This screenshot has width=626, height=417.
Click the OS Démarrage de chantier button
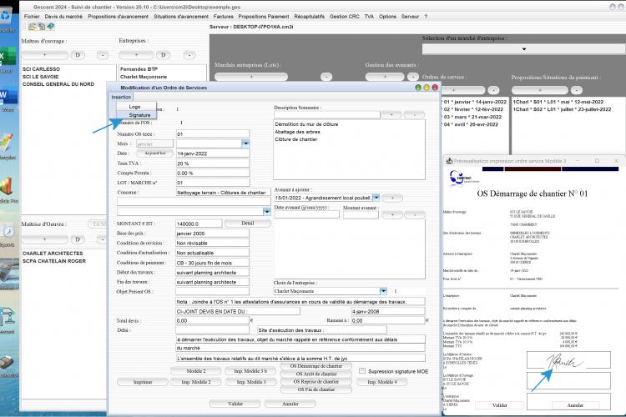pos(316,366)
